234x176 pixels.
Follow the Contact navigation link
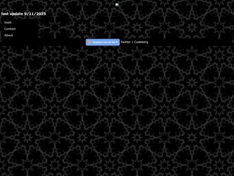[10, 29]
